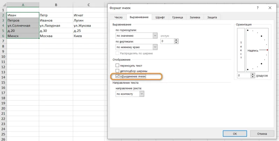Close the Формат ячеек dialog with X
Viewport: 279px width, 141px height.
pyautogui.click(x=270, y=7)
